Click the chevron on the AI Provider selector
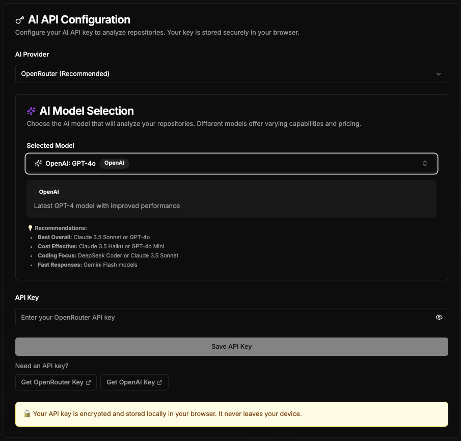This screenshot has width=461, height=441. (439, 73)
